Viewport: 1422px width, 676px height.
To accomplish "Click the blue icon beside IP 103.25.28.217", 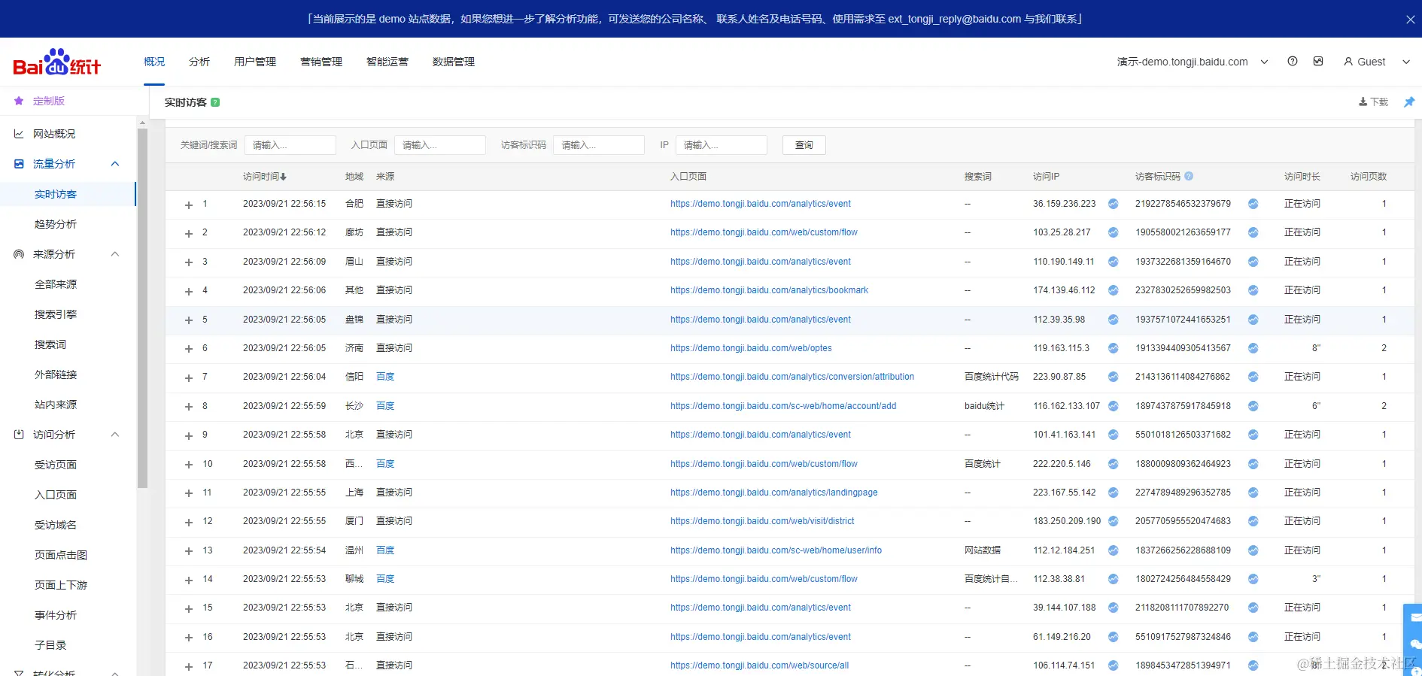I will 1114,232.
